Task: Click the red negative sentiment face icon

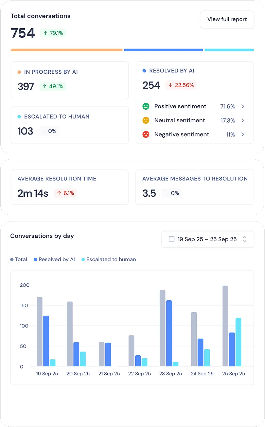Action: coord(146,135)
